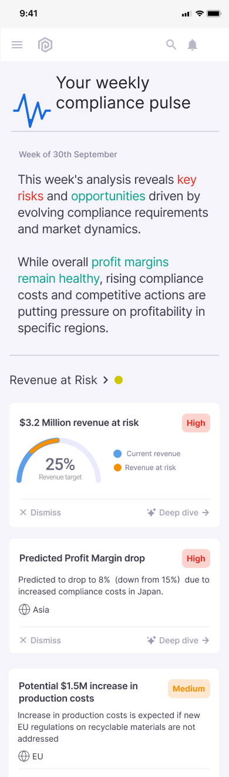Click the green 'opportunities' link
Viewport: 229px width, 777px height.
click(x=108, y=196)
